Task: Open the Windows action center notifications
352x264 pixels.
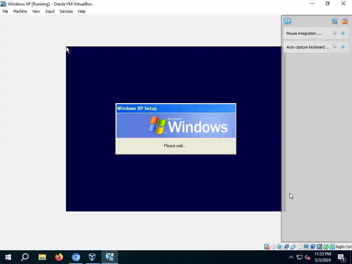Action: [x=341, y=257]
